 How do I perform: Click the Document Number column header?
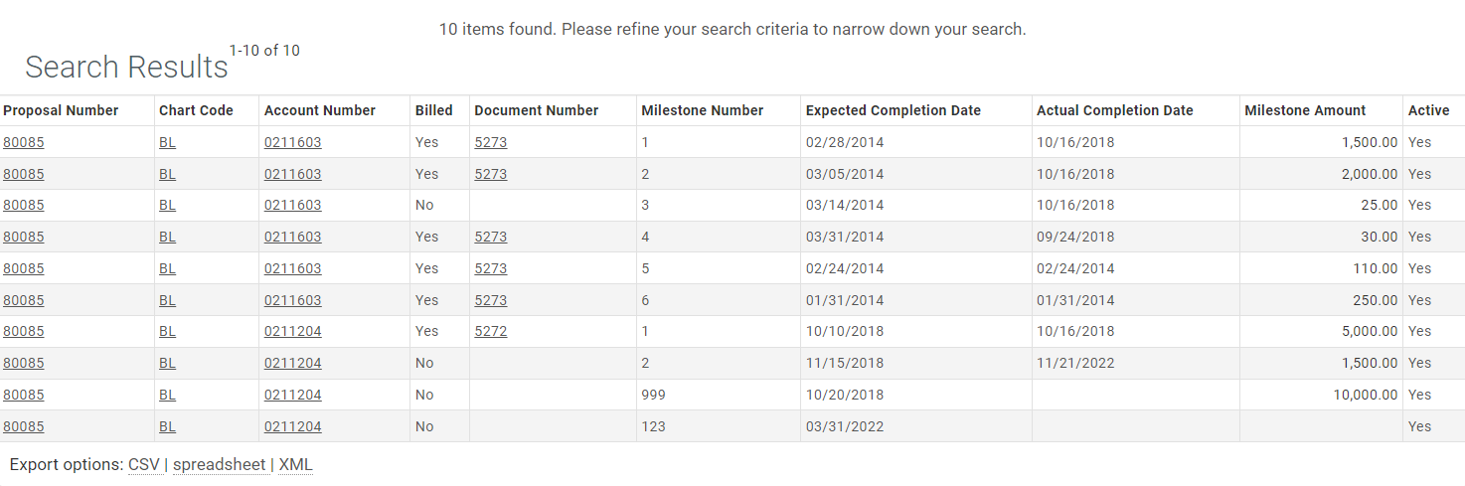(537, 110)
